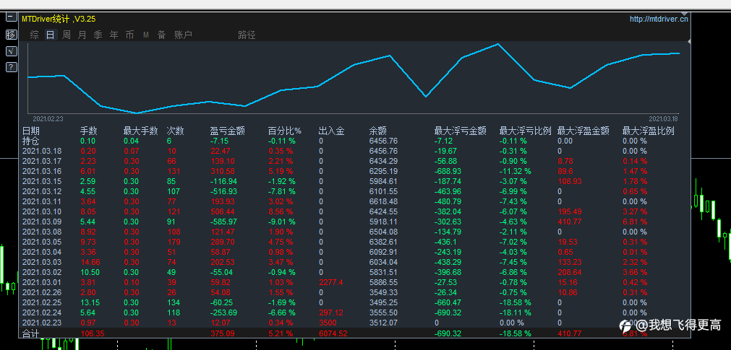Open the 月 monthly tab
This screenshot has width=731, height=350.
[x=82, y=35]
